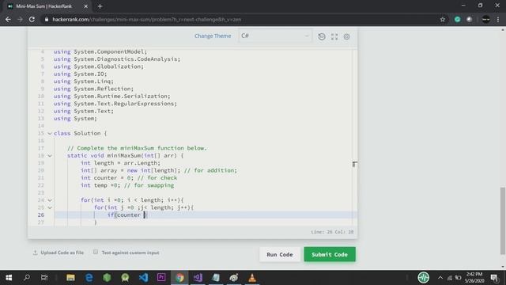Click 'using System.Text.RegularExpressions;' line
The width and height of the screenshot is (506, 285).
coord(115,104)
